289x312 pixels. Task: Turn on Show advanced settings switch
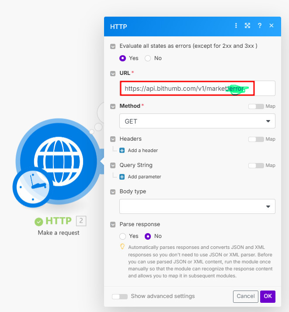click(120, 296)
